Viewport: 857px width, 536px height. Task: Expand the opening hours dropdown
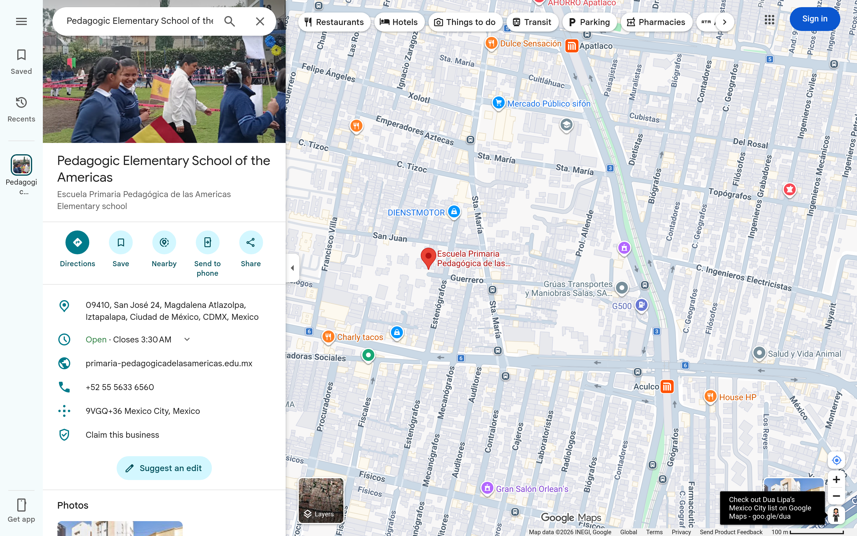click(187, 339)
